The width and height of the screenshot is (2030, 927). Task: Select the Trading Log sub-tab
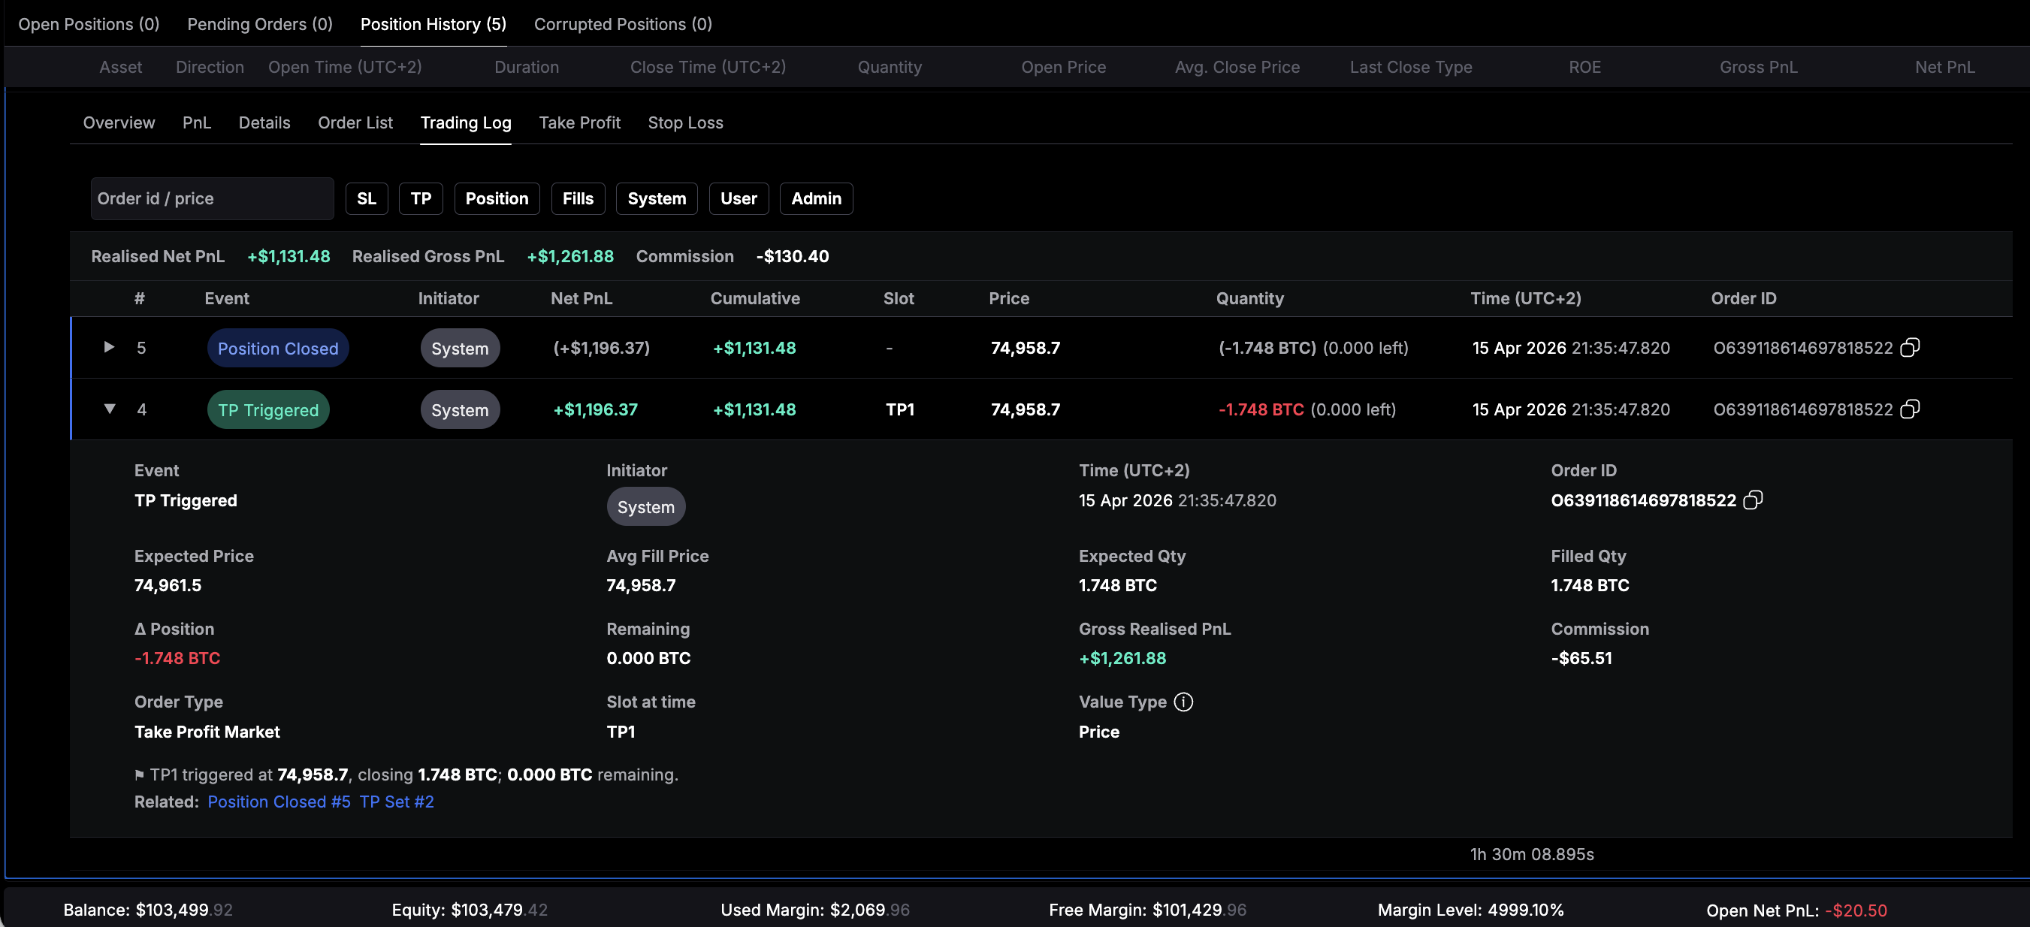point(466,123)
